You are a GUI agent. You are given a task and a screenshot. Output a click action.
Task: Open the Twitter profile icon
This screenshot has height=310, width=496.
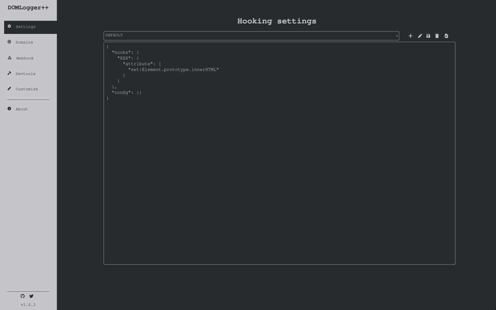point(31,296)
